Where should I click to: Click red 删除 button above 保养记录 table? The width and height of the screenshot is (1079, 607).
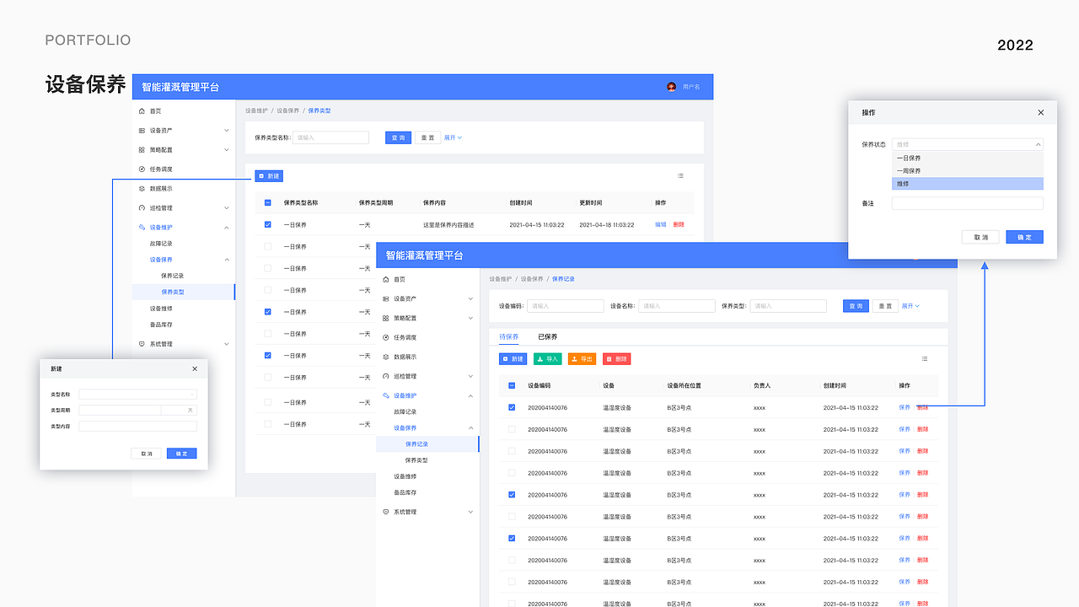(616, 359)
